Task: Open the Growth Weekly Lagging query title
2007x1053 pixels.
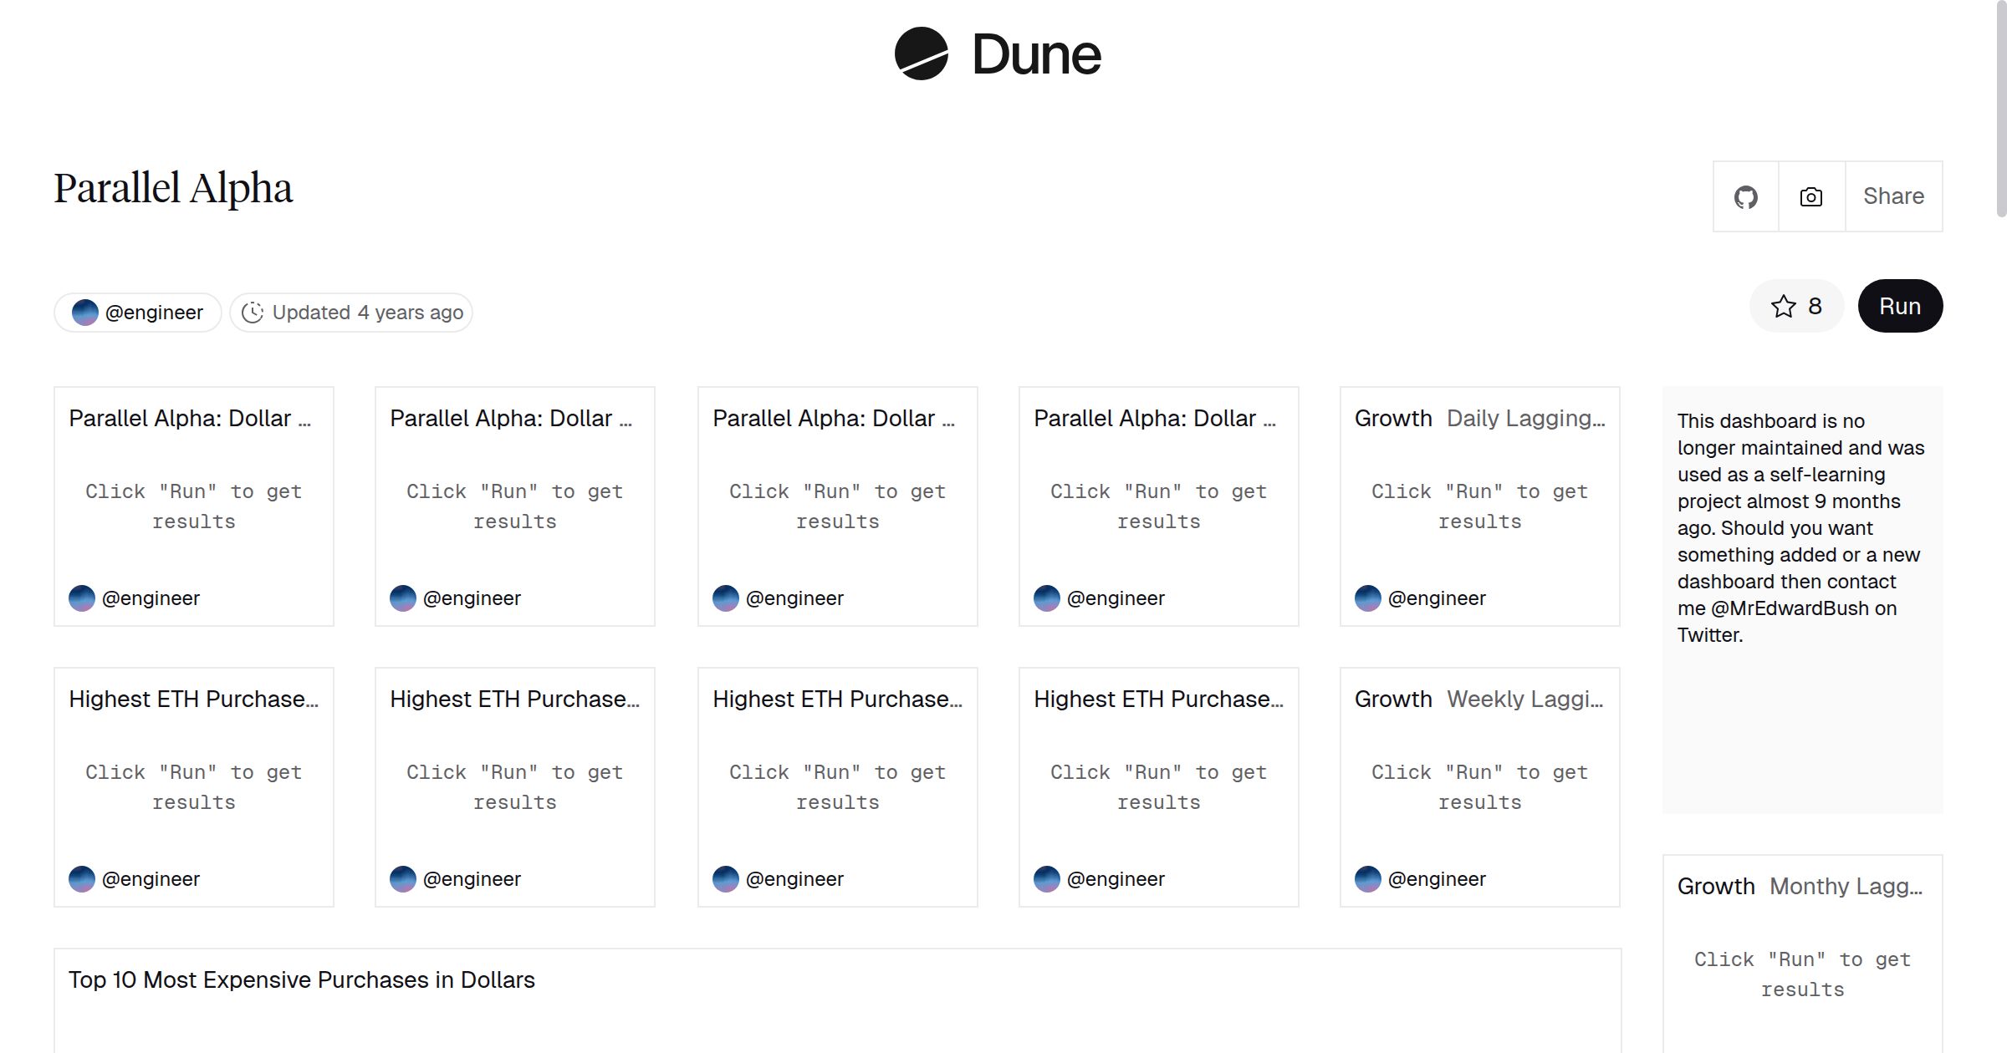Action: [1478, 699]
